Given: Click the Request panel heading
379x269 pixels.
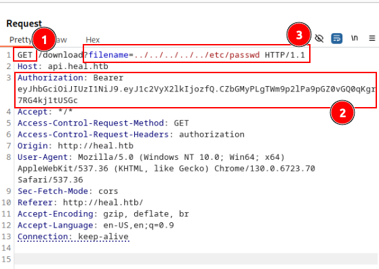Looking at the screenshot, I should 24,24.
